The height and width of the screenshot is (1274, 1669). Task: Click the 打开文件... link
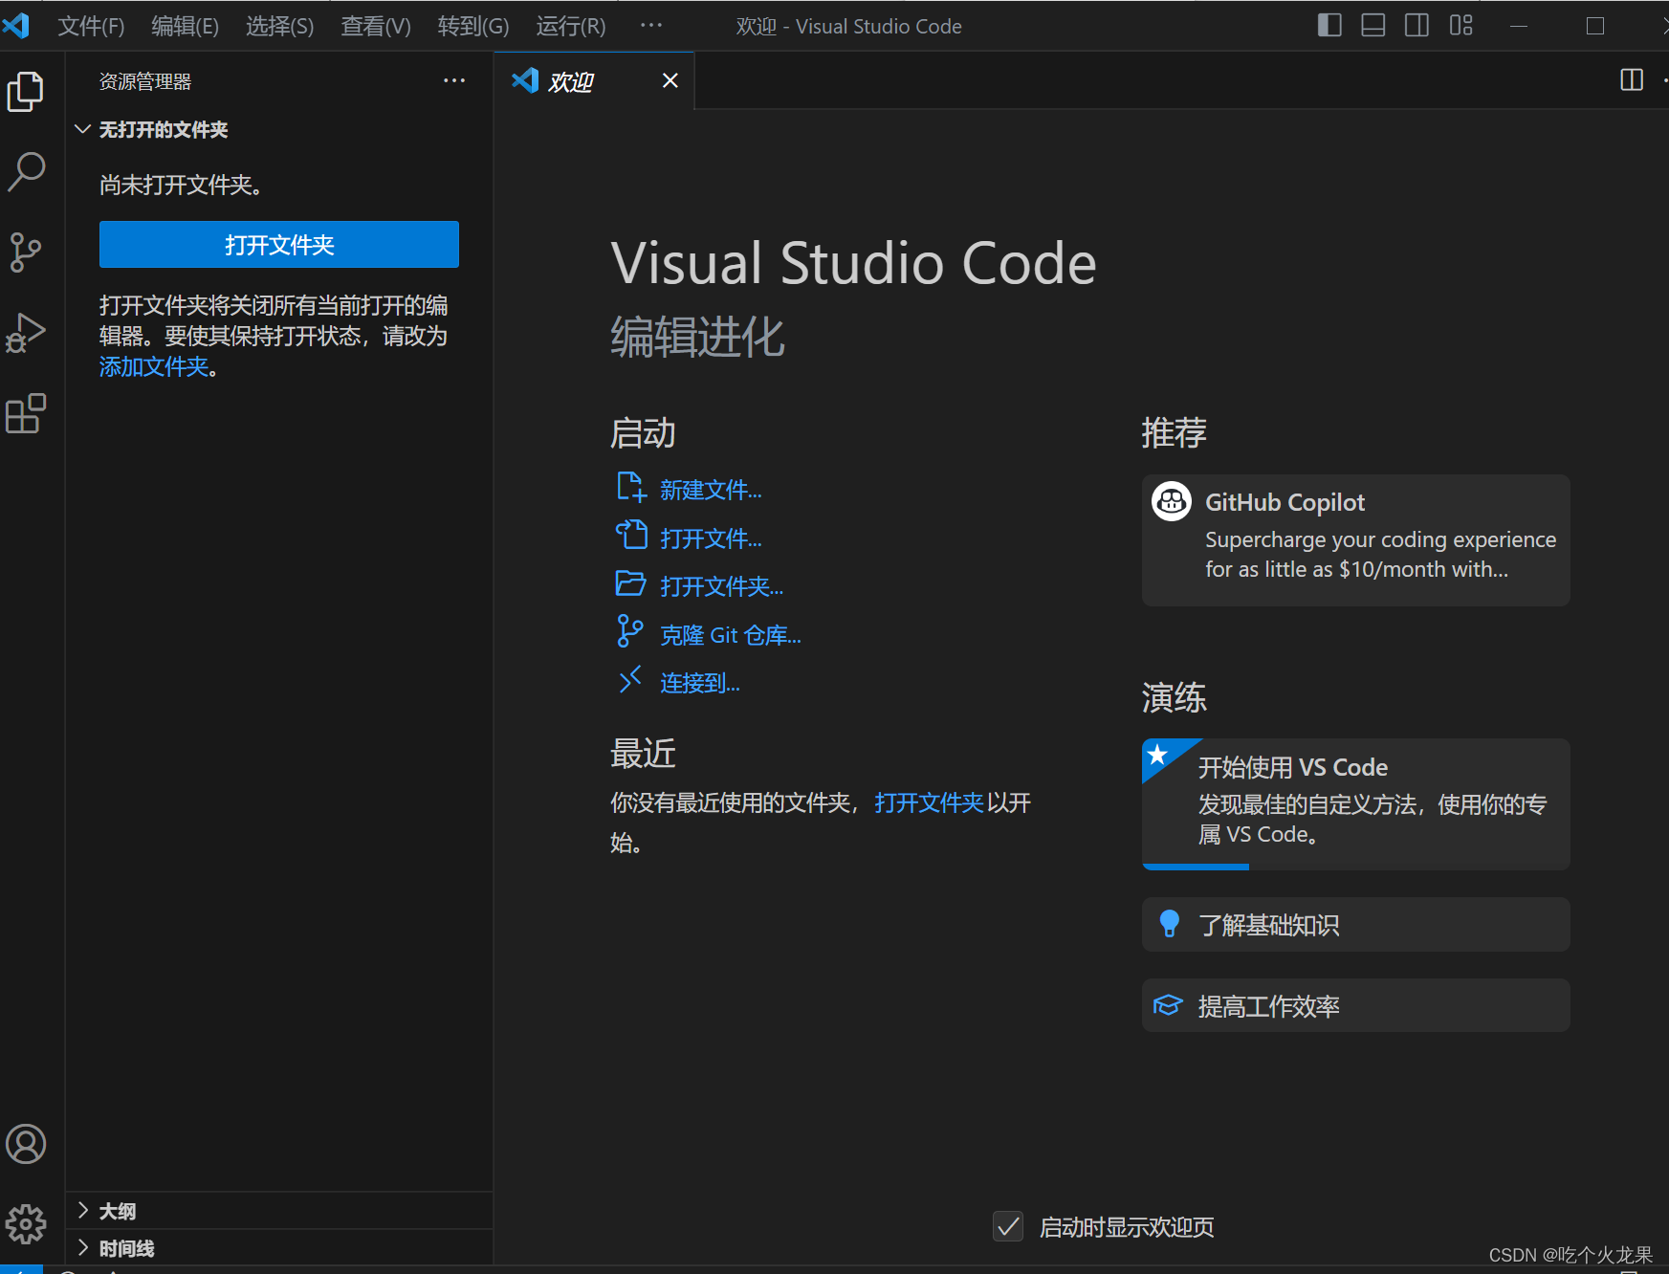[711, 538]
